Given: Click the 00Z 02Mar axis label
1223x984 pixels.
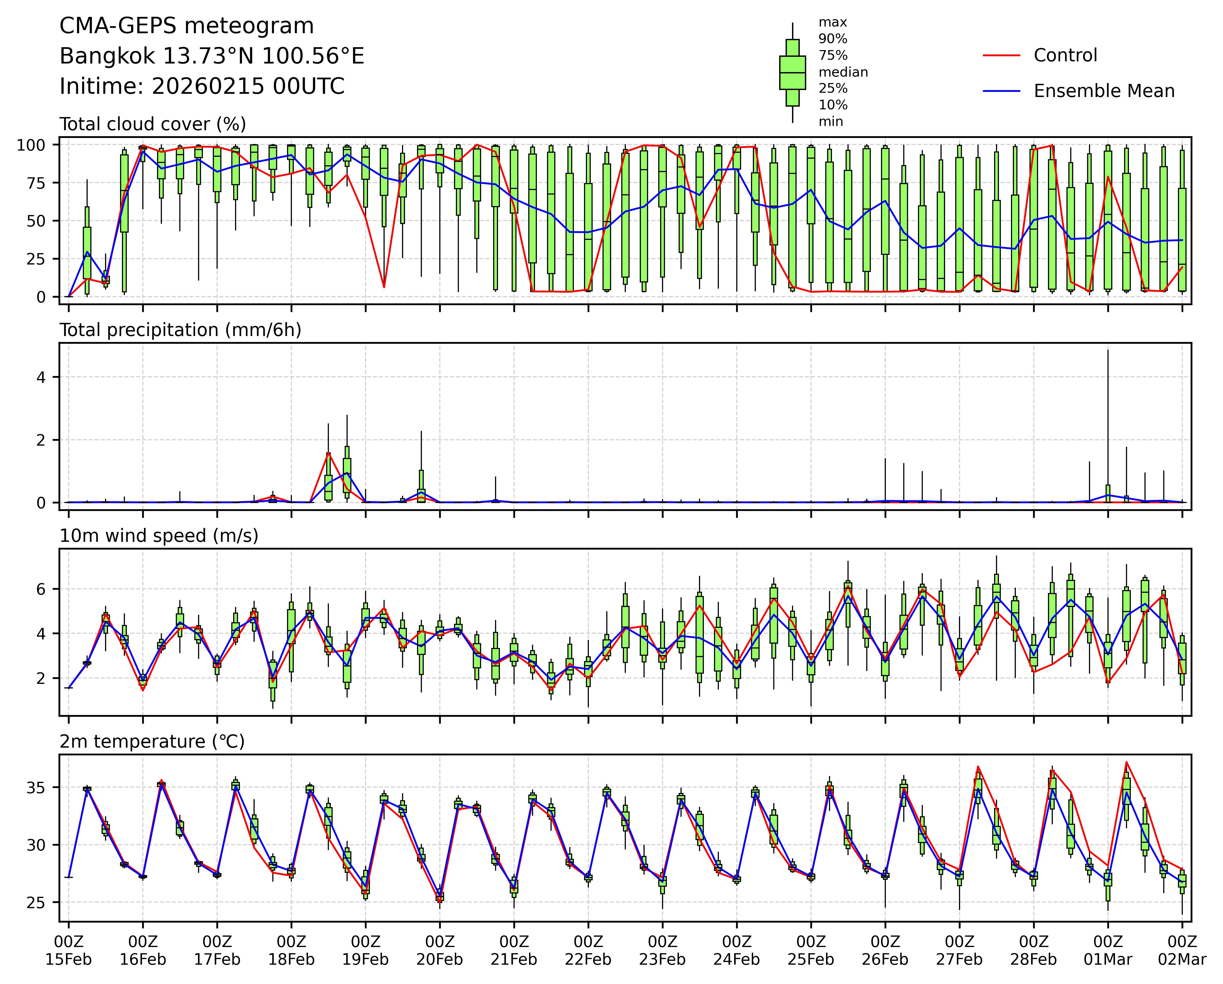Looking at the screenshot, I should (1182, 951).
